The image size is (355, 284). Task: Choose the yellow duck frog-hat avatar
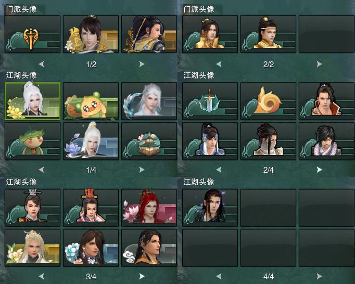pyautogui.click(x=91, y=101)
